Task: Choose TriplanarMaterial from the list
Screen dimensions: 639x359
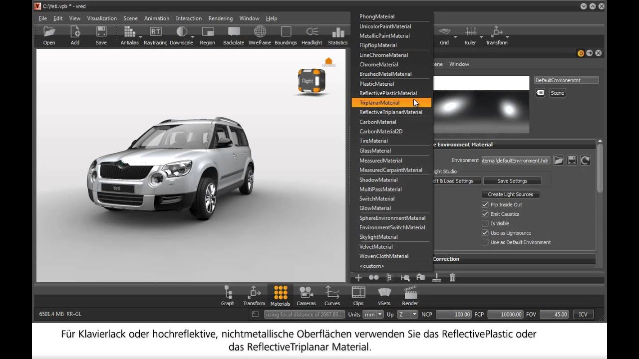Action: coord(391,103)
